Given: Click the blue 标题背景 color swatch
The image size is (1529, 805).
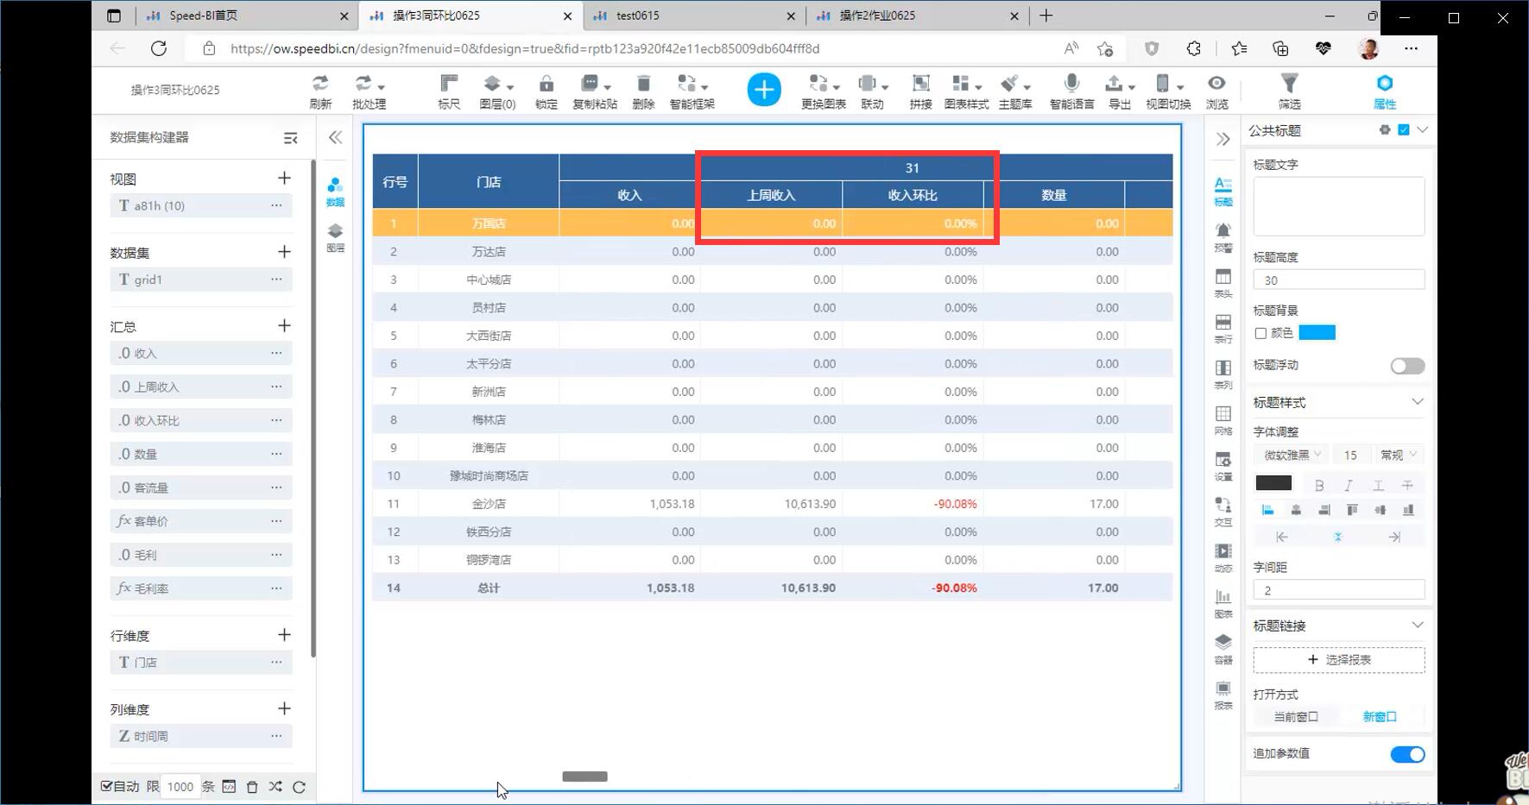Looking at the screenshot, I should 1317,333.
